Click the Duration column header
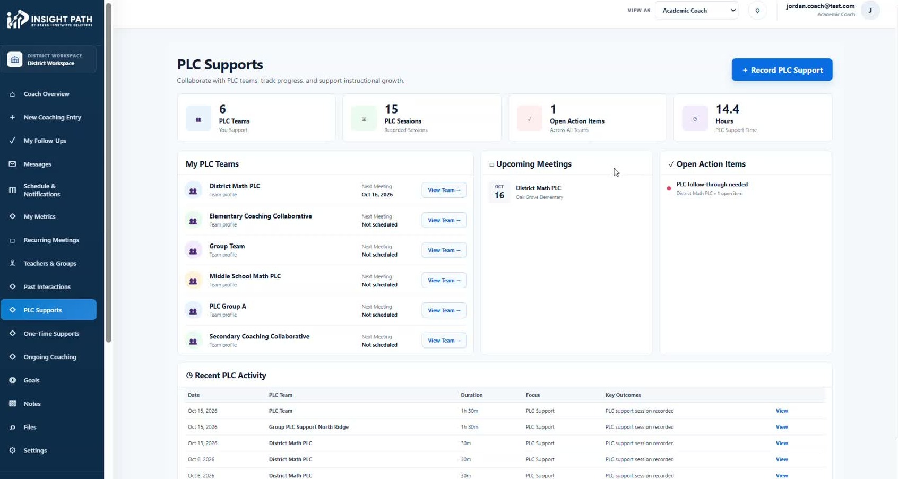This screenshot has height=479, width=898. coord(472,395)
